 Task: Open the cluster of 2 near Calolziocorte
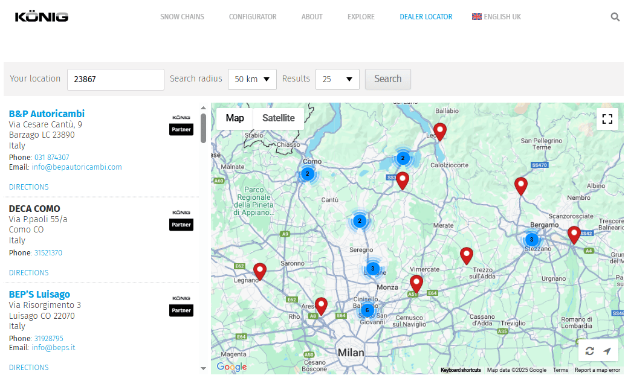coord(403,158)
